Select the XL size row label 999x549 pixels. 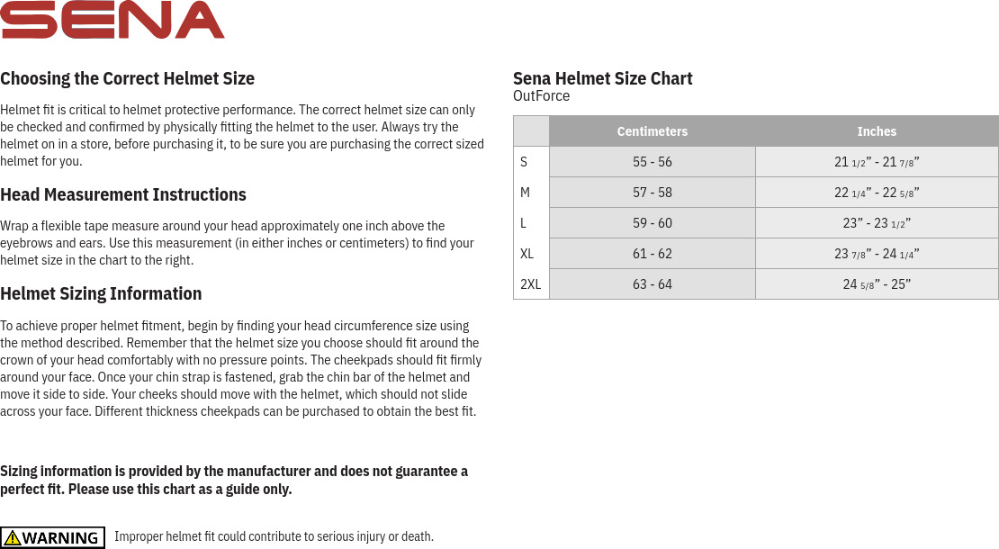527,254
